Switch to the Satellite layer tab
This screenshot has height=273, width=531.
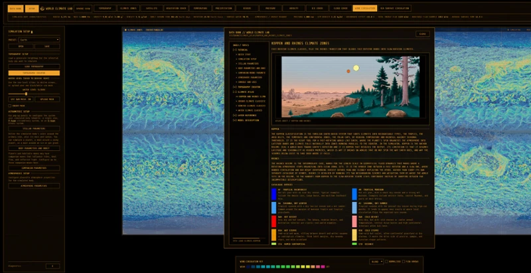152,9
